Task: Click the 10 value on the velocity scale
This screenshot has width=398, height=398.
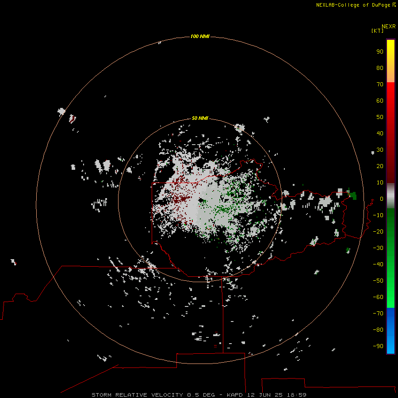Action: point(380,183)
